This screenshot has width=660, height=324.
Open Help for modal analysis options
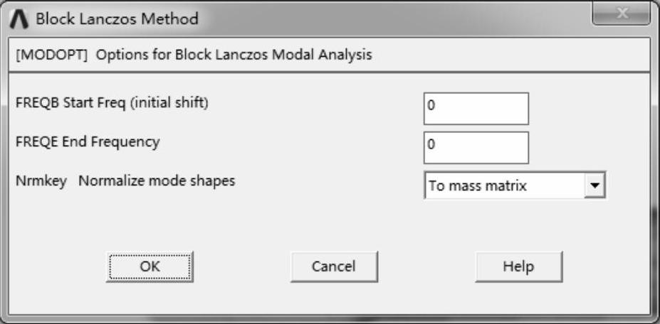[x=518, y=267]
